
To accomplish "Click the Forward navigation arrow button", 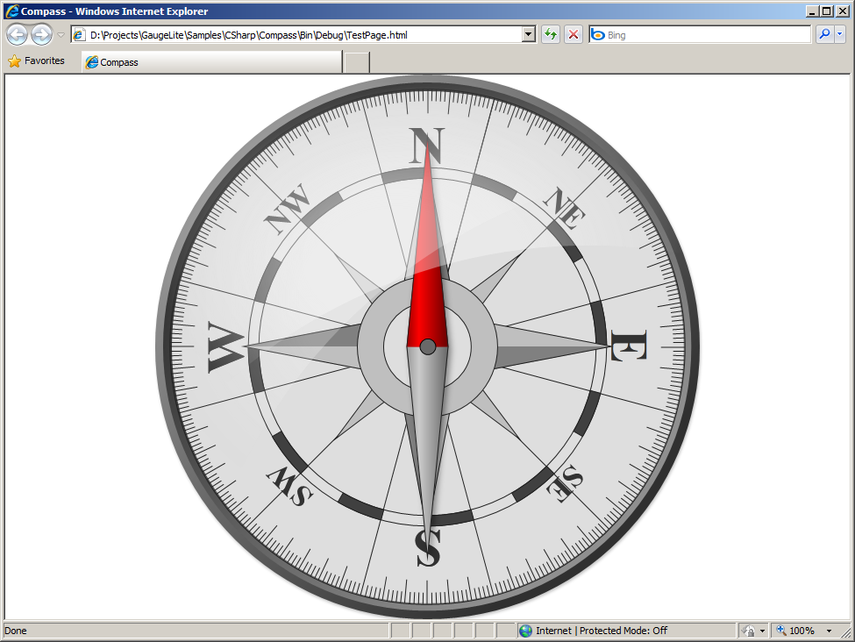I will coord(41,35).
